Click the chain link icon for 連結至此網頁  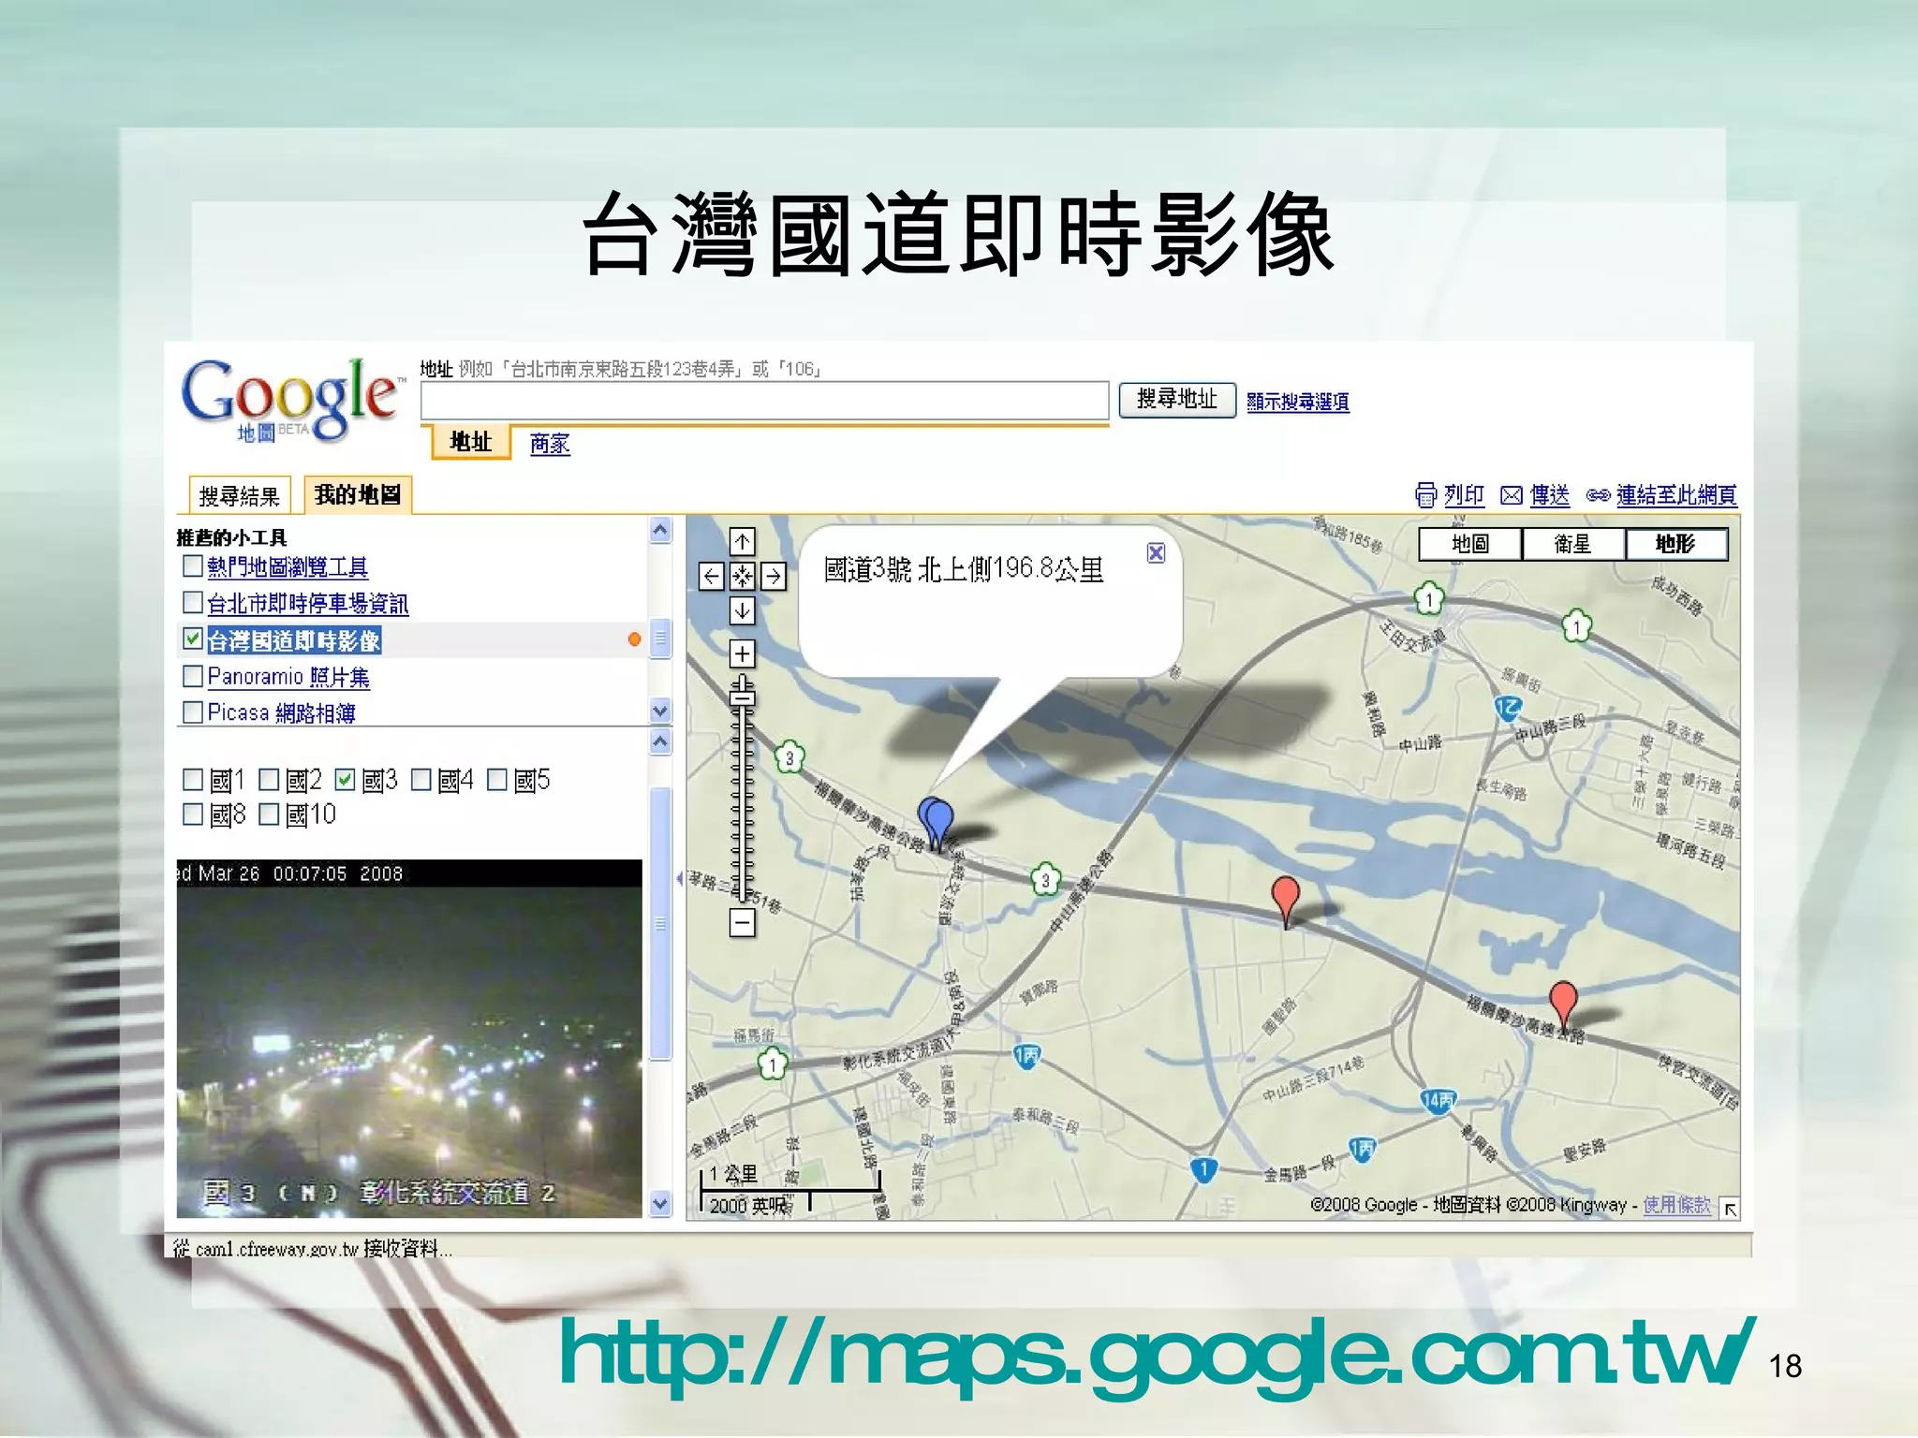(1598, 495)
